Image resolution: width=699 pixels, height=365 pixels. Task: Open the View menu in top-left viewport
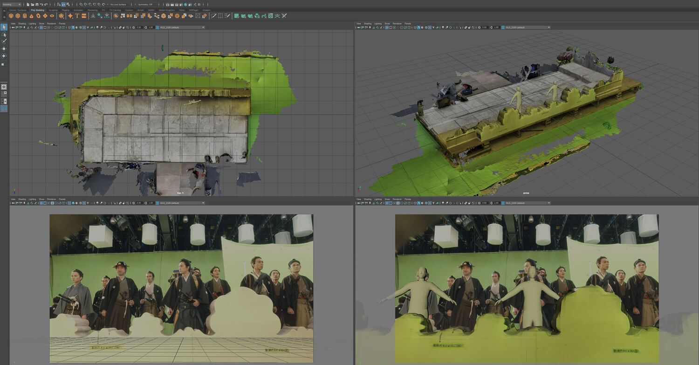click(13, 23)
